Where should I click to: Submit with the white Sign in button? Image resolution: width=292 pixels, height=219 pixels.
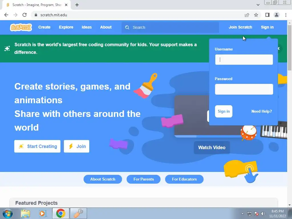(x=224, y=111)
